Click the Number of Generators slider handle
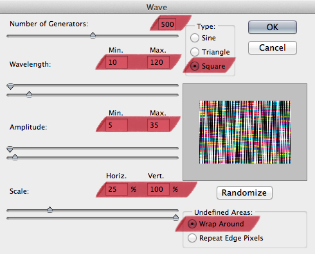This screenshot has height=254, width=315. (x=93, y=35)
